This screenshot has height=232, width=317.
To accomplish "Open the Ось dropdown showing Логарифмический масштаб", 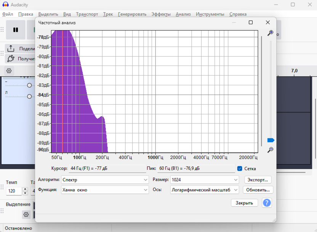I will (x=205, y=190).
